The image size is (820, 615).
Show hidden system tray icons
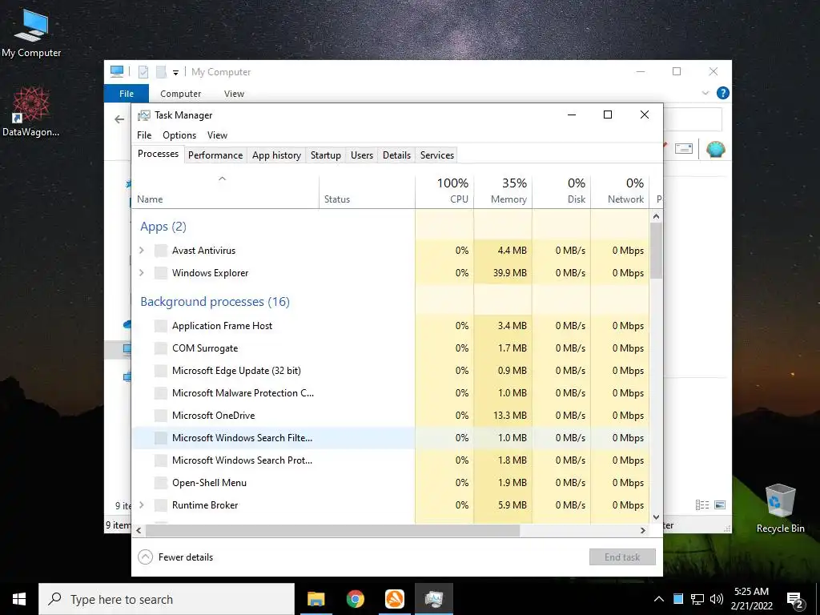(x=659, y=599)
